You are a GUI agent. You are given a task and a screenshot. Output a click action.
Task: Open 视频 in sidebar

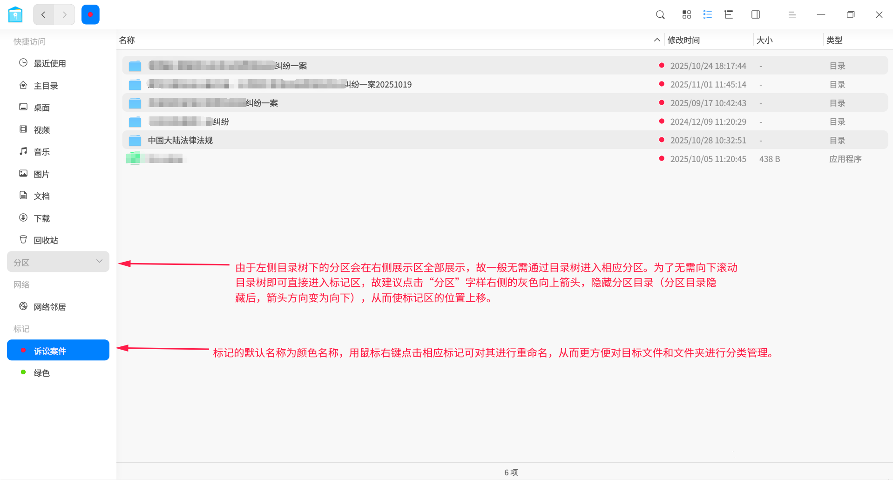tap(58, 130)
